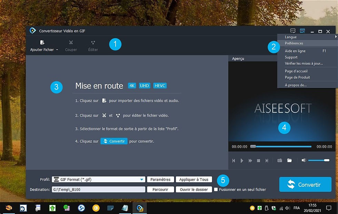
Task: Click the Ouvrir le dossier button
Action: click(x=194, y=190)
